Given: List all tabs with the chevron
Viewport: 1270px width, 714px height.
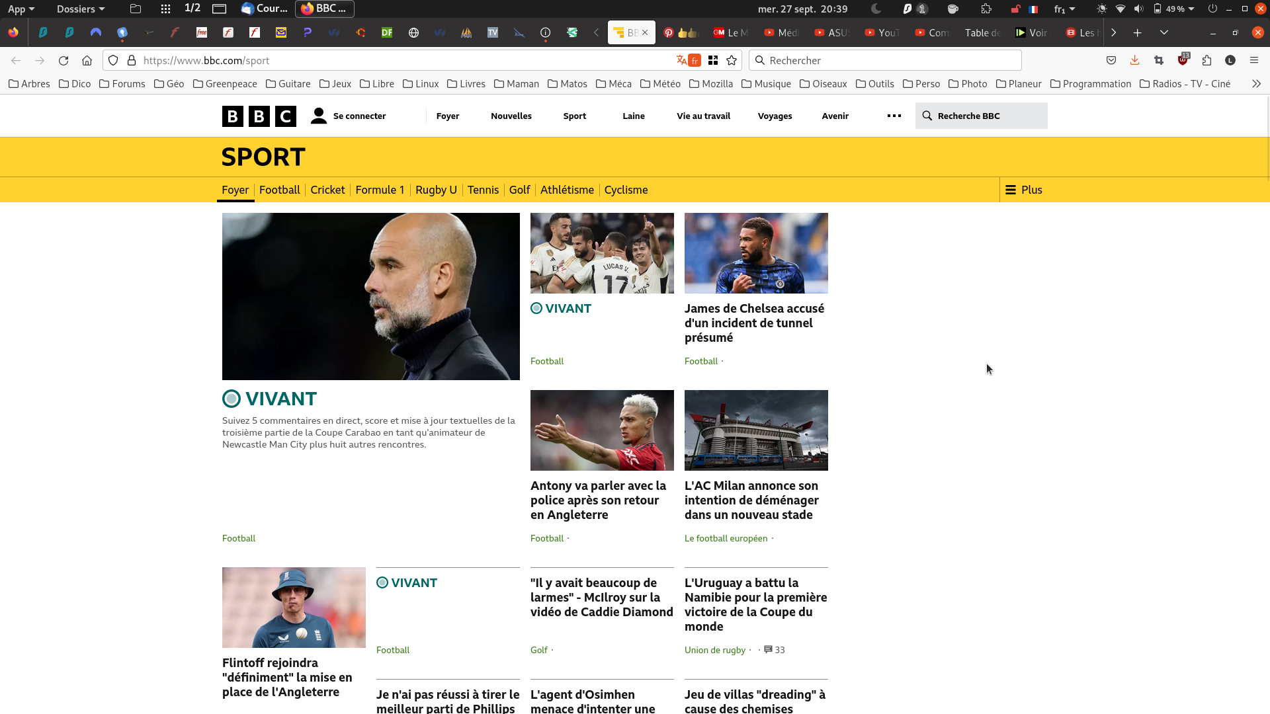Looking at the screenshot, I should pos(1164,32).
